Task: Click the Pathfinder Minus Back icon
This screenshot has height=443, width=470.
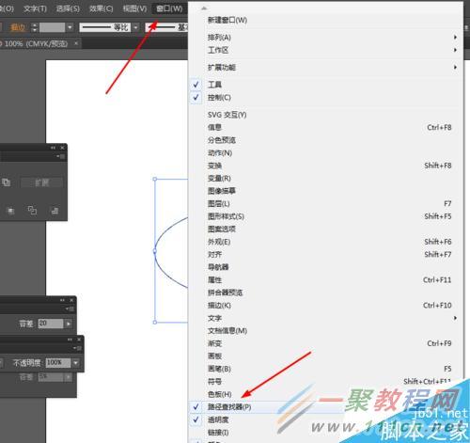Action: click(x=55, y=211)
